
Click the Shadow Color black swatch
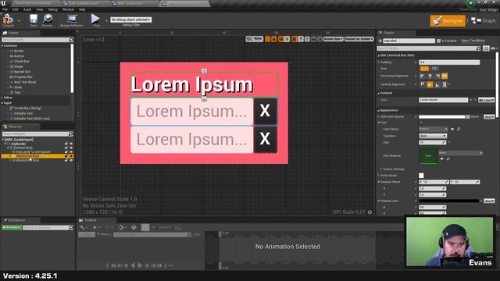[x=449, y=201]
